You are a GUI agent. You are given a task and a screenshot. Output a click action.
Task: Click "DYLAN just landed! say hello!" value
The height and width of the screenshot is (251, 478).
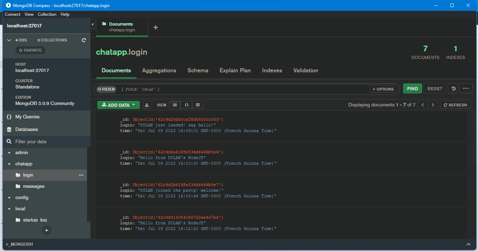pyautogui.click(x=176, y=125)
